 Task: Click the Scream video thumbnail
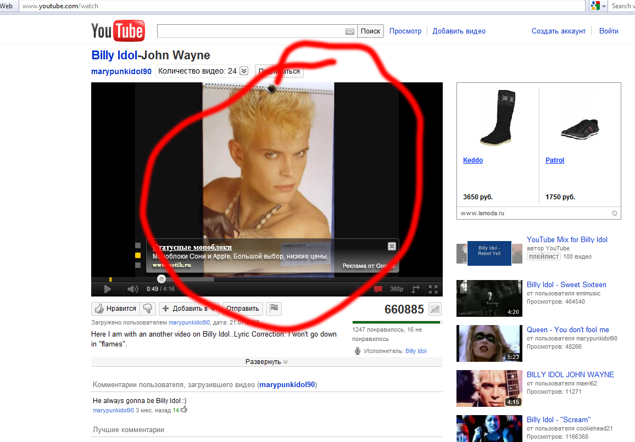tap(489, 429)
